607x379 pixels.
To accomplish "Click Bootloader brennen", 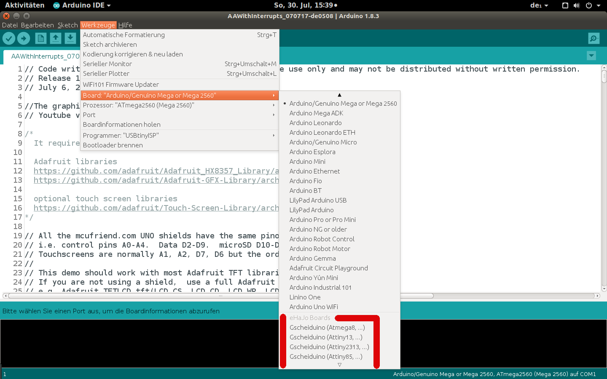I will click(180, 145).
